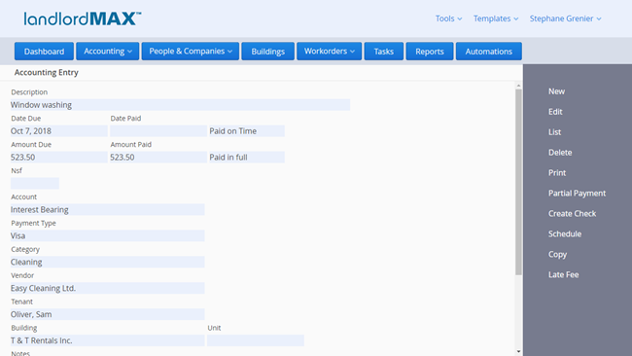The width and height of the screenshot is (632, 356).
Task: Click the Amount Paid field
Action: [x=158, y=158]
